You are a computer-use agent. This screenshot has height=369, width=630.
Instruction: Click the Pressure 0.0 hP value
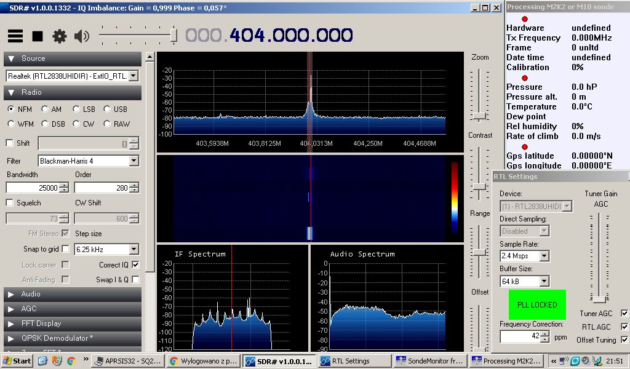(584, 87)
